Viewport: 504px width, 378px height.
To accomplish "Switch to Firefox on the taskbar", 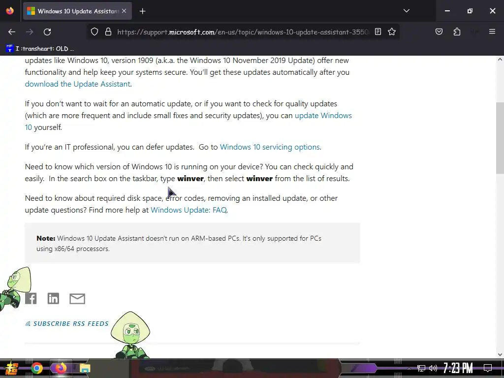I will [61, 368].
